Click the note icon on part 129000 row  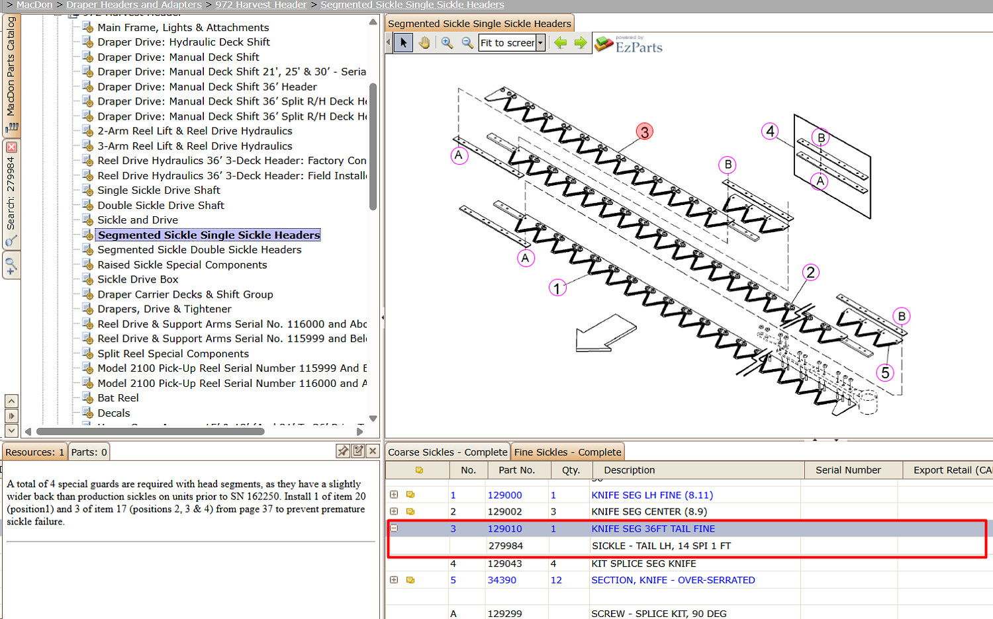(x=410, y=495)
